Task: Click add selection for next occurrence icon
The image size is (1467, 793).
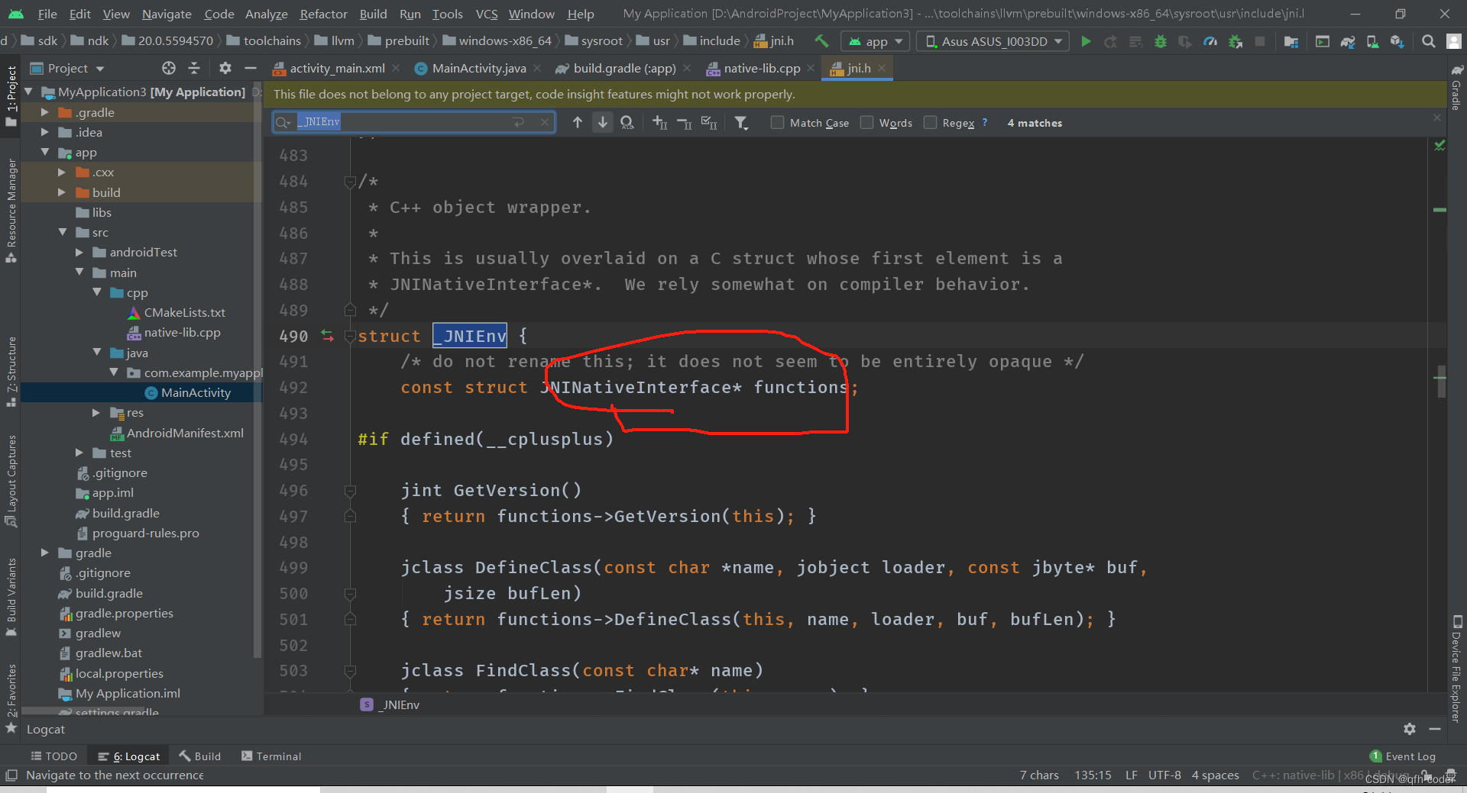Action: point(660,122)
